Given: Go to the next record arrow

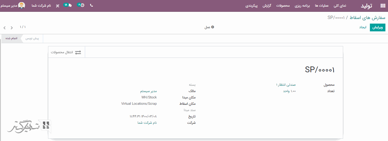Looking at the screenshot, I should coord(12,28).
